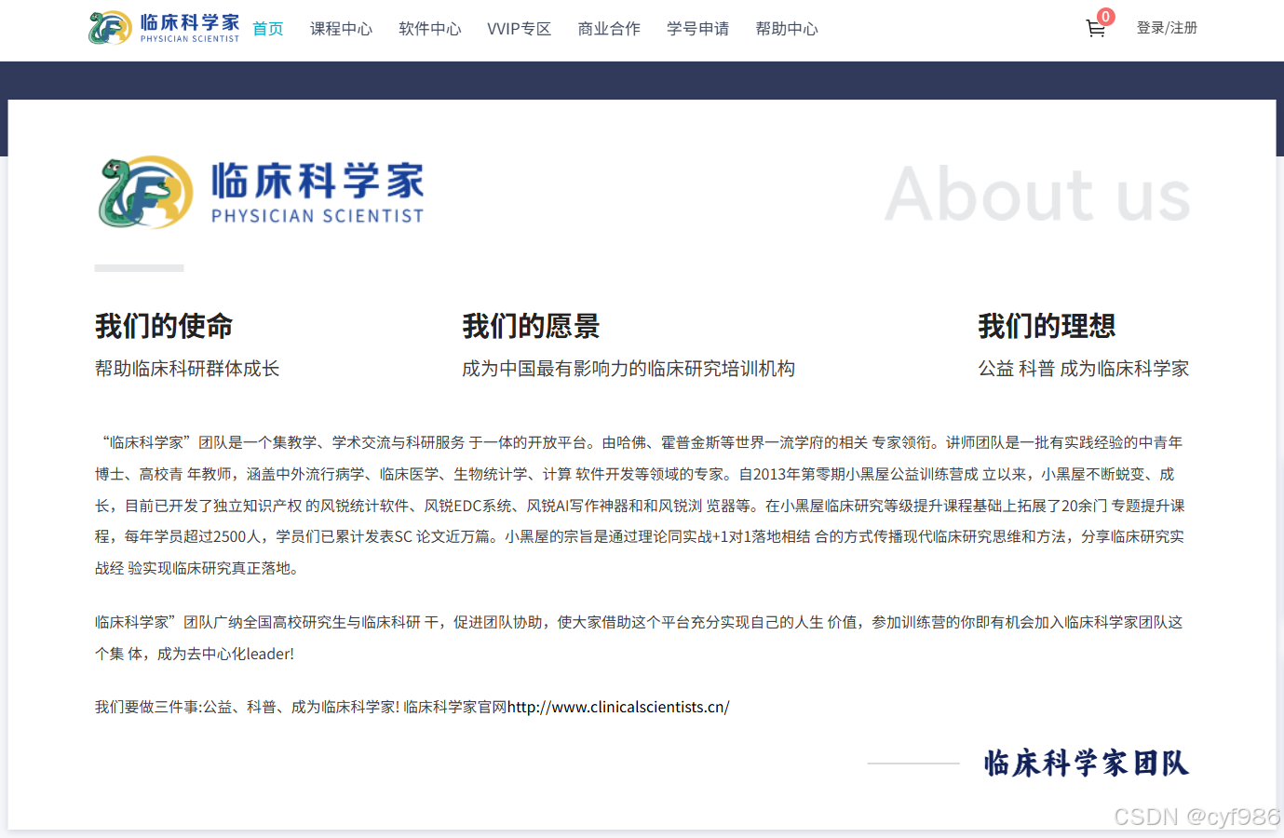Open 帮助中心 menu item
The height and width of the screenshot is (838, 1284).
point(787,29)
